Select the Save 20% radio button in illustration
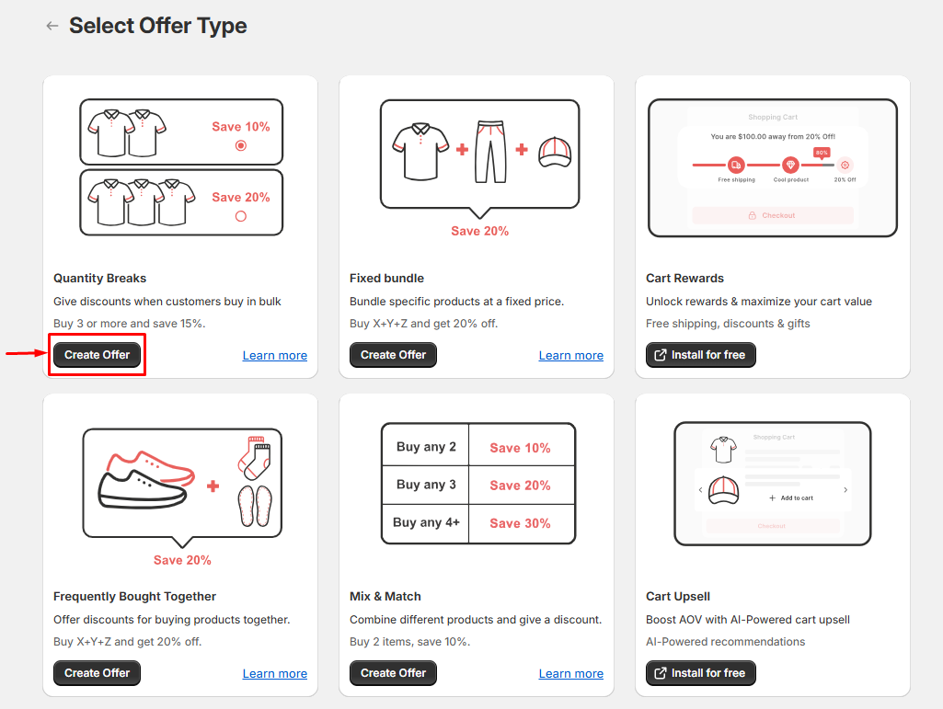This screenshot has width=943, height=709. tap(241, 216)
